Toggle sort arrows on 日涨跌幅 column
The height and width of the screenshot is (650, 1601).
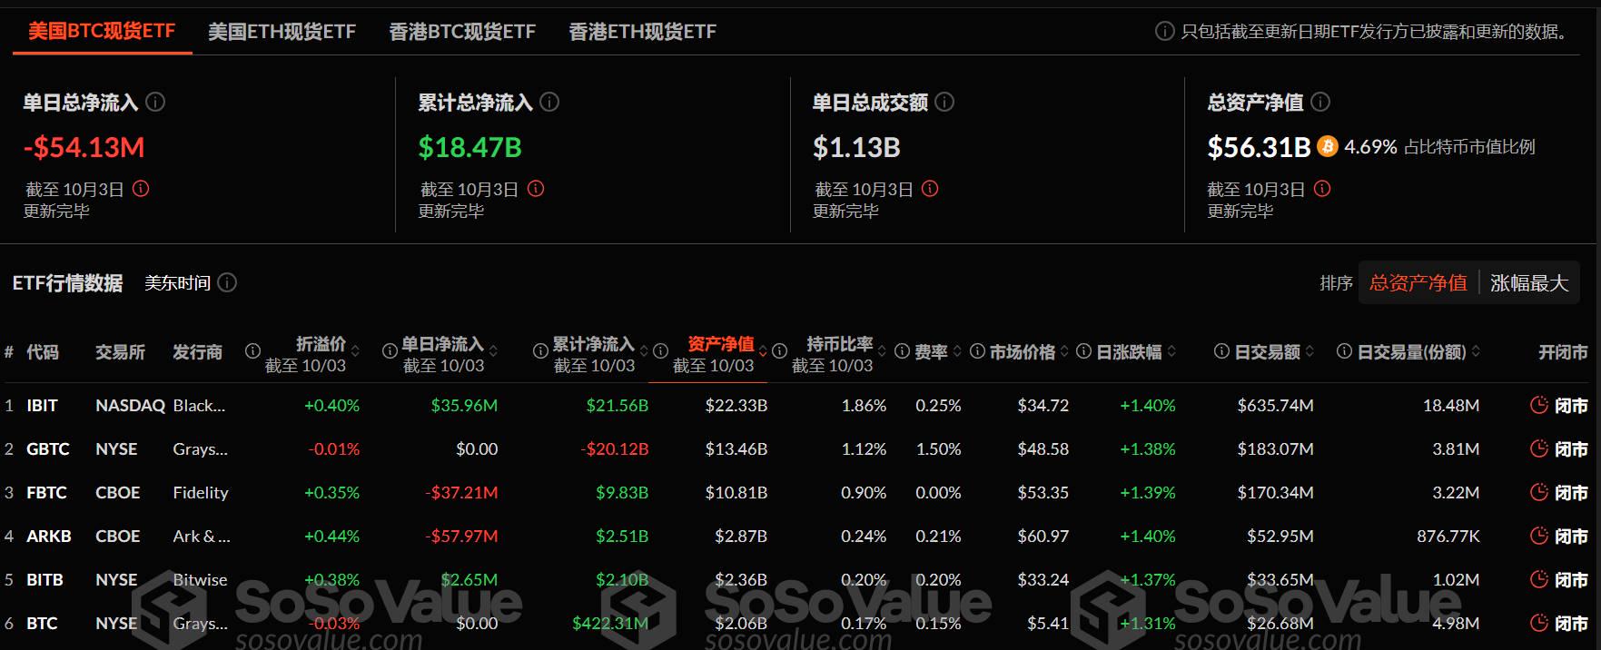[1171, 351]
